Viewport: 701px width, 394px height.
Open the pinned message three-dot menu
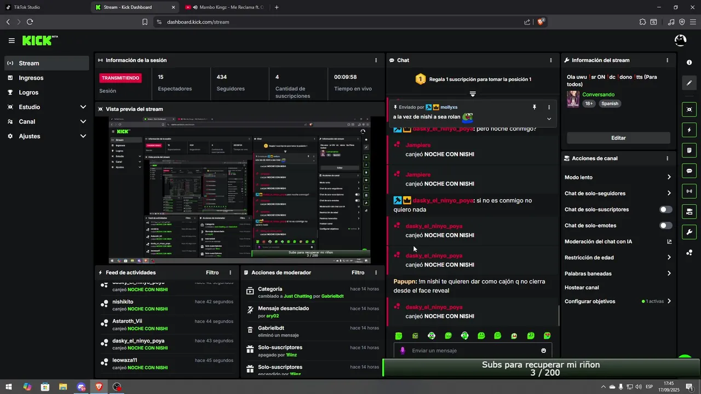(549, 107)
